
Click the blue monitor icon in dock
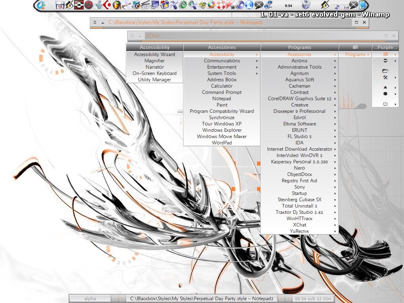click(x=155, y=5)
